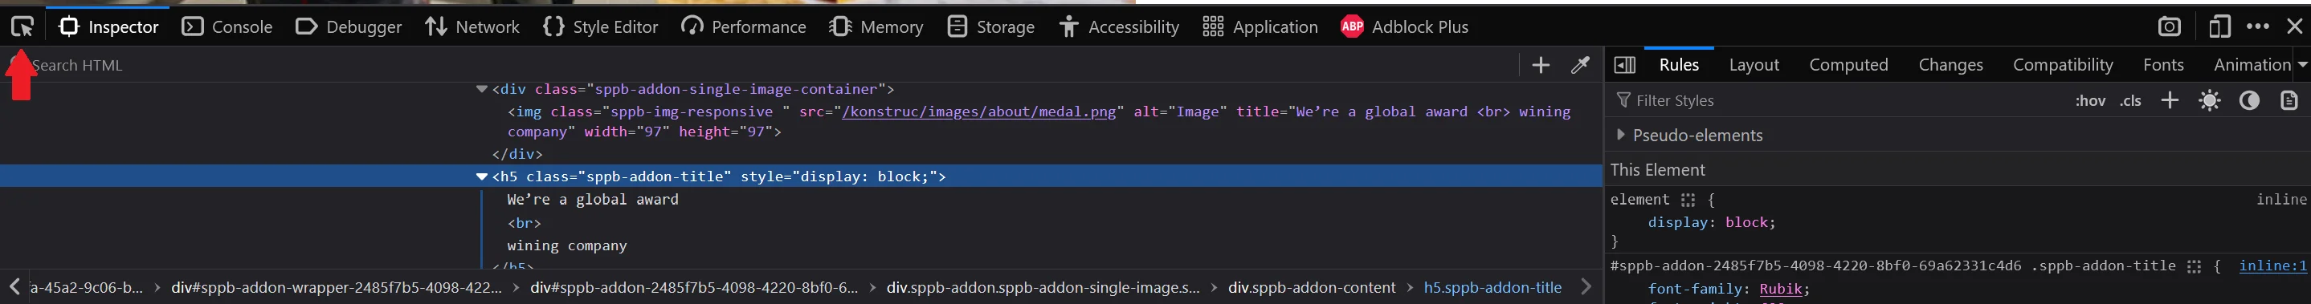
Task: Click the Rubik font-family link
Action: pyautogui.click(x=1780, y=289)
